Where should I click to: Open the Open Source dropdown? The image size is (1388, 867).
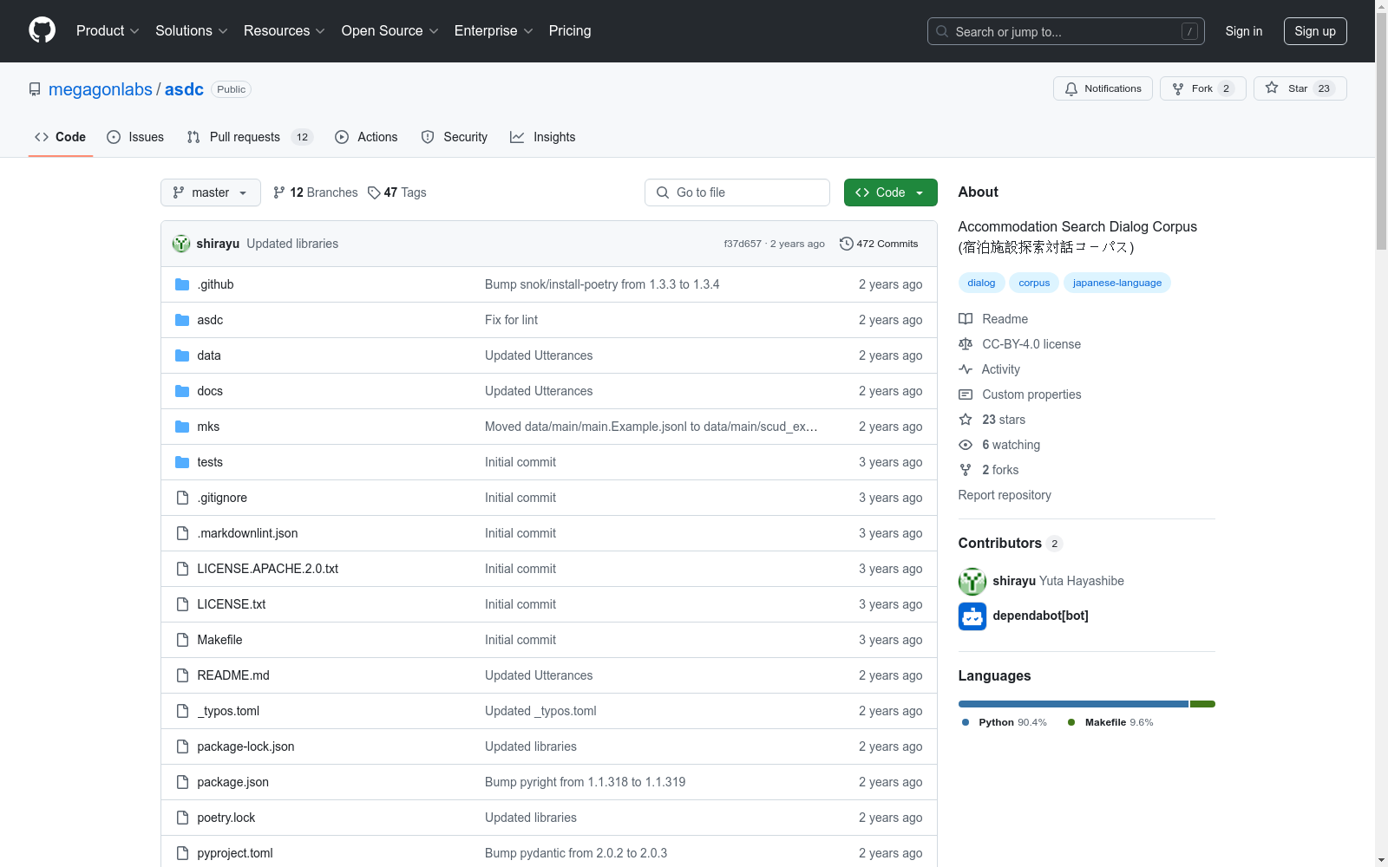tap(390, 31)
